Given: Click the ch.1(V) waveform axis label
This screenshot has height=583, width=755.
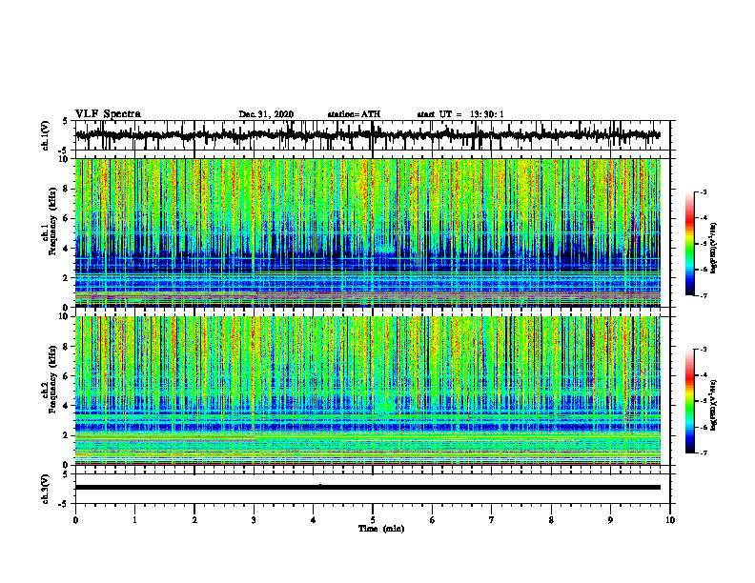Looking at the screenshot, I should [45, 135].
